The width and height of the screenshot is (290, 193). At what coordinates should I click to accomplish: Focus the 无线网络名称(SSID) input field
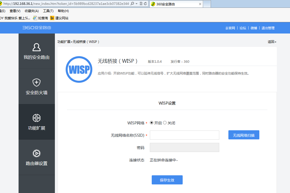(184, 135)
